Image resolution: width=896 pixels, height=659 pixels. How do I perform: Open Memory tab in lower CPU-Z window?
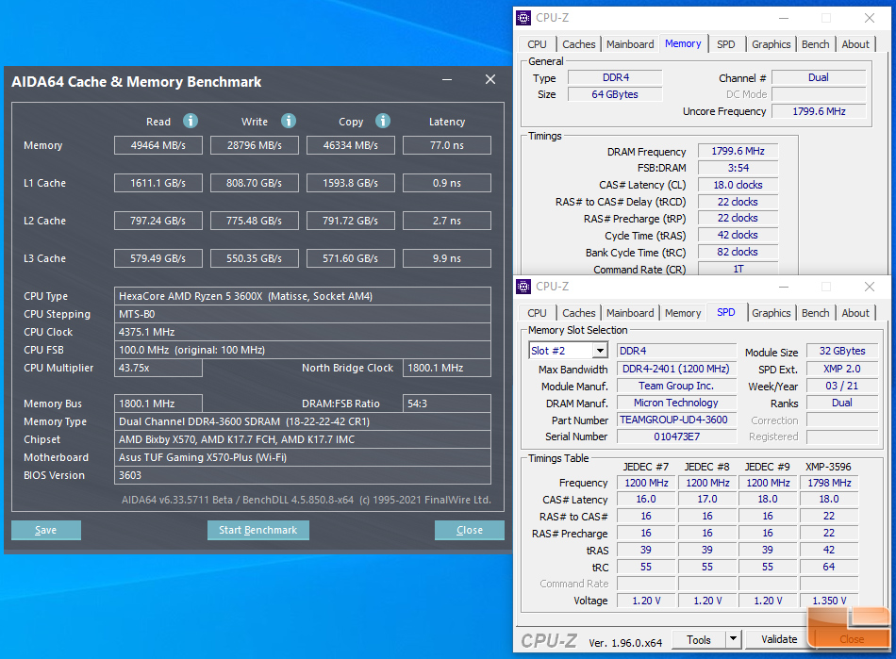pyautogui.click(x=683, y=313)
